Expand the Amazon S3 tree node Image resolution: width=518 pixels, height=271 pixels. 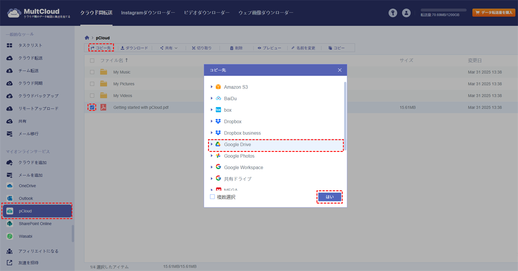point(212,87)
